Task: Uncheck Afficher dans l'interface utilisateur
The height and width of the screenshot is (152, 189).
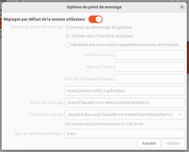Action: [x=68, y=36]
